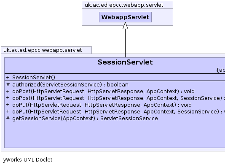This screenshot has height=167, width=225.
Task: Select getSessionService(AppContext) method line
Action: (85, 119)
